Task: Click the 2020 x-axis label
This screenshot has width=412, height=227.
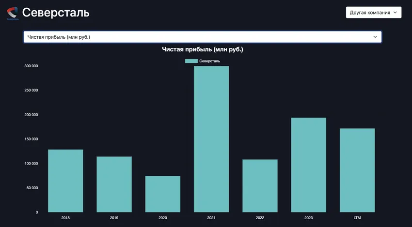Action: (x=163, y=218)
